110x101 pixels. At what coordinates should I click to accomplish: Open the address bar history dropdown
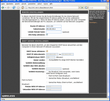click(x=79, y=8)
